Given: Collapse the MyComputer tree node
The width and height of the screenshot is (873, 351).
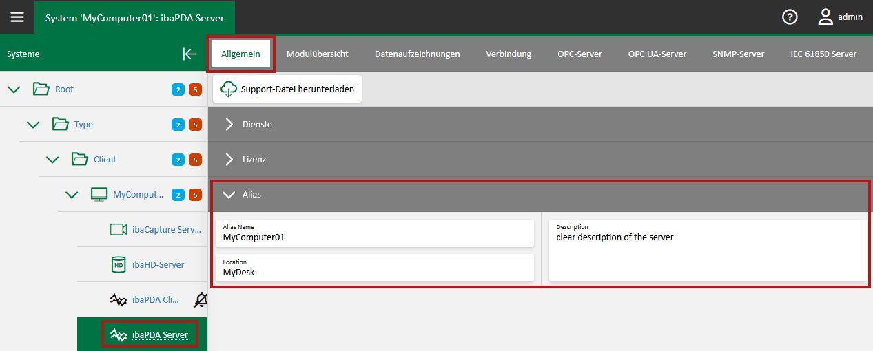Looking at the screenshot, I should pos(72,195).
